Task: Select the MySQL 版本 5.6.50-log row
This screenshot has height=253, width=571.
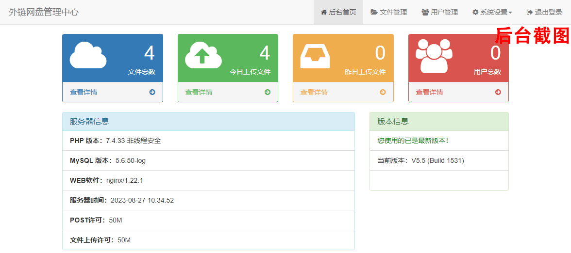Action: pyautogui.click(x=208, y=160)
